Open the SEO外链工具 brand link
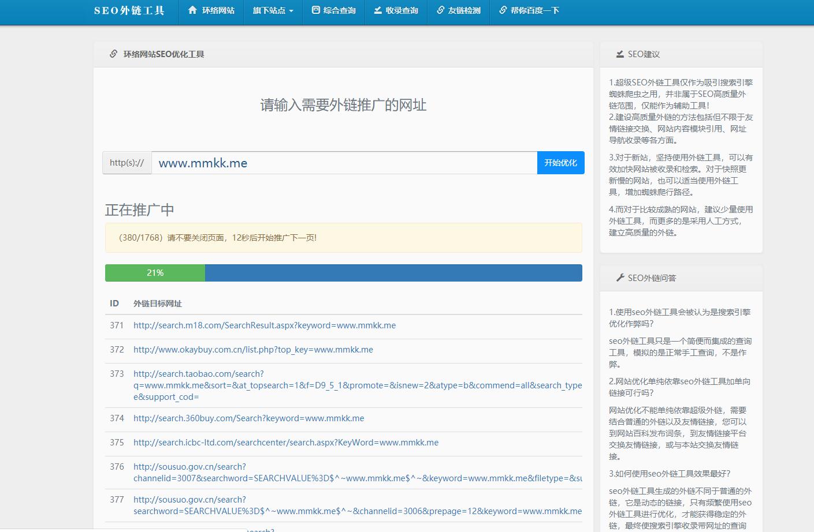The width and height of the screenshot is (814, 532). (129, 10)
